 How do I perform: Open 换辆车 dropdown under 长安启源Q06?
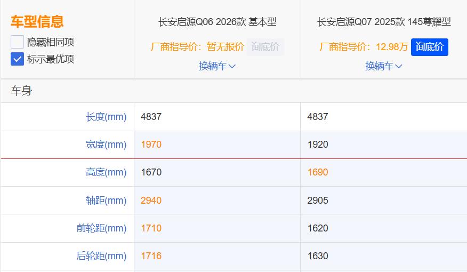(217, 66)
